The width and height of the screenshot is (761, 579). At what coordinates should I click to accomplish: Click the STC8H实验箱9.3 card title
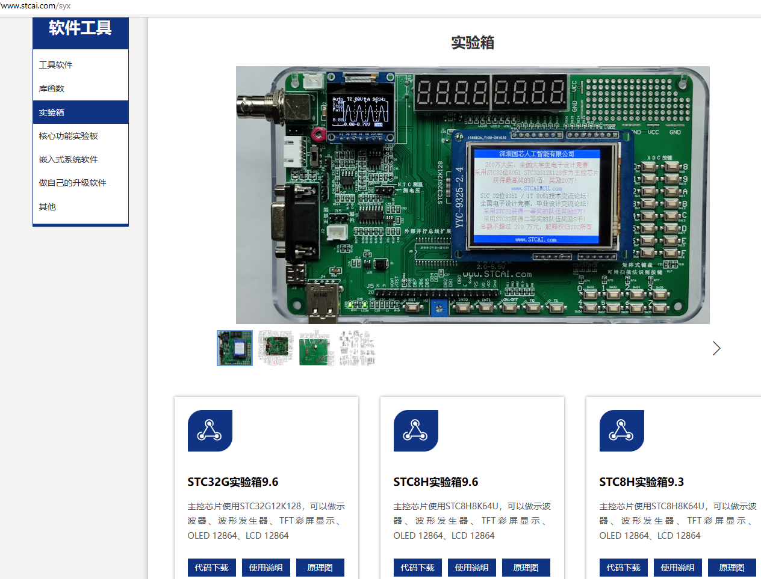tap(642, 482)
